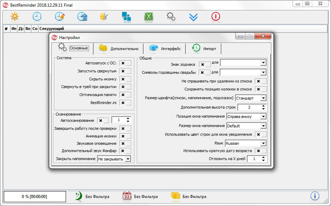Toggle Звуковое оповещение option
Viewport: 331px width, 206px height.
125,143
